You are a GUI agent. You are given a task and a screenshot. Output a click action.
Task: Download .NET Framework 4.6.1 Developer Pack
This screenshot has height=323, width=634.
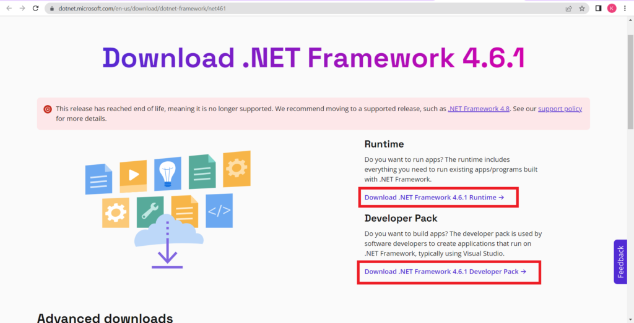[x=445, y=272]
